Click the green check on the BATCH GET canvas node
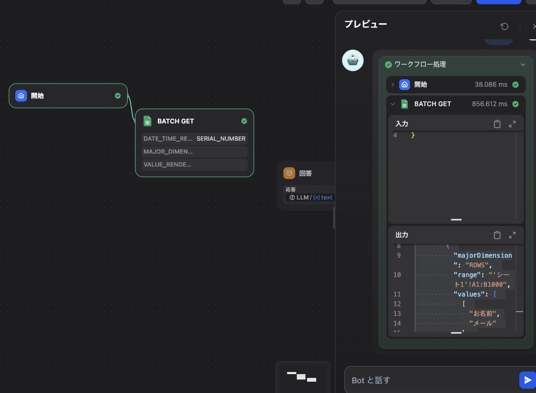536x393 pixels. tap(244, 121)
